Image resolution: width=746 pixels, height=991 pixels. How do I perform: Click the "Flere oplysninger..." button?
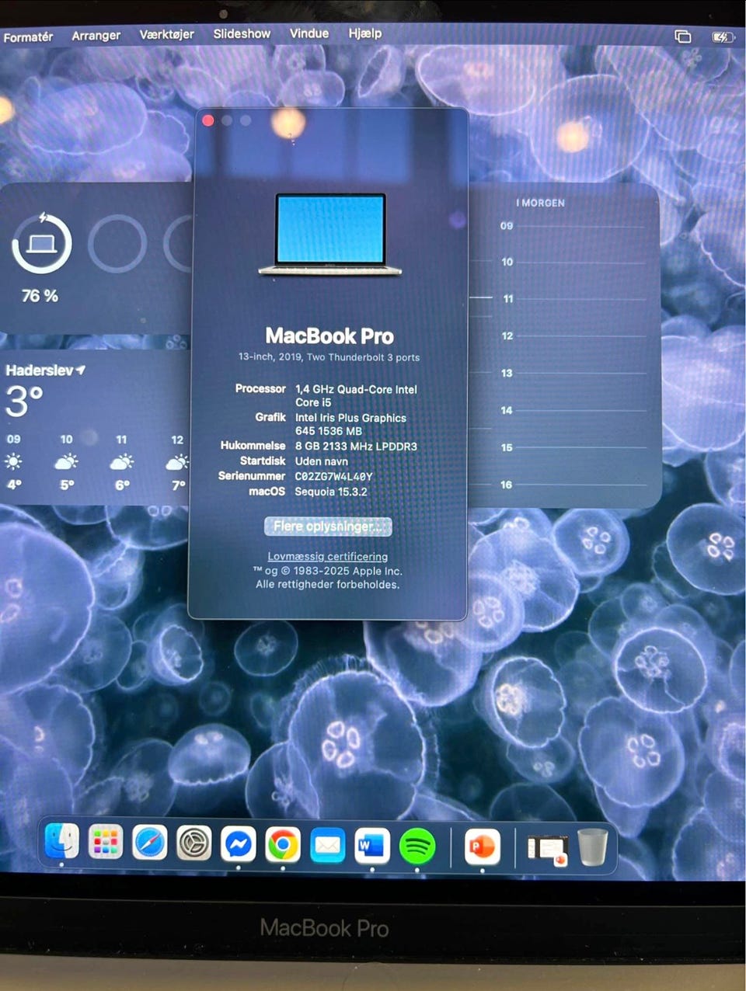(x=327, y=527)
